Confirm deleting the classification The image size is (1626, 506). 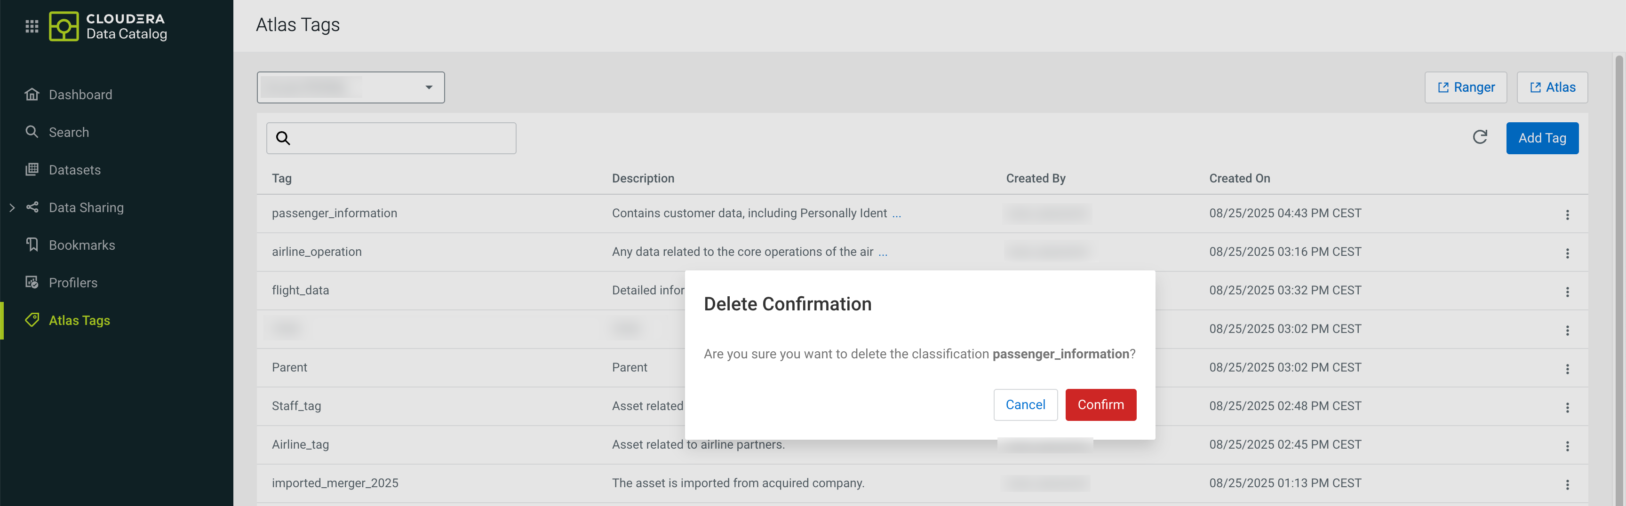pyautogui.click(x=1100, y=404)
